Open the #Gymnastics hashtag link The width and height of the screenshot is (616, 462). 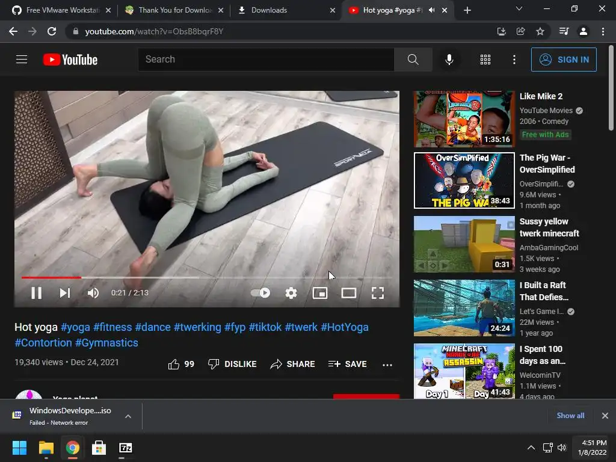(x=106, y=342)
